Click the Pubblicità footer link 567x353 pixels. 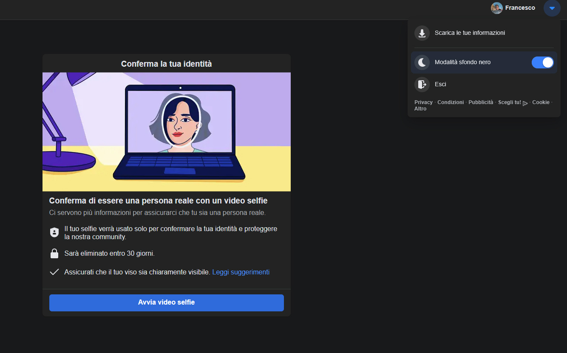481,102
